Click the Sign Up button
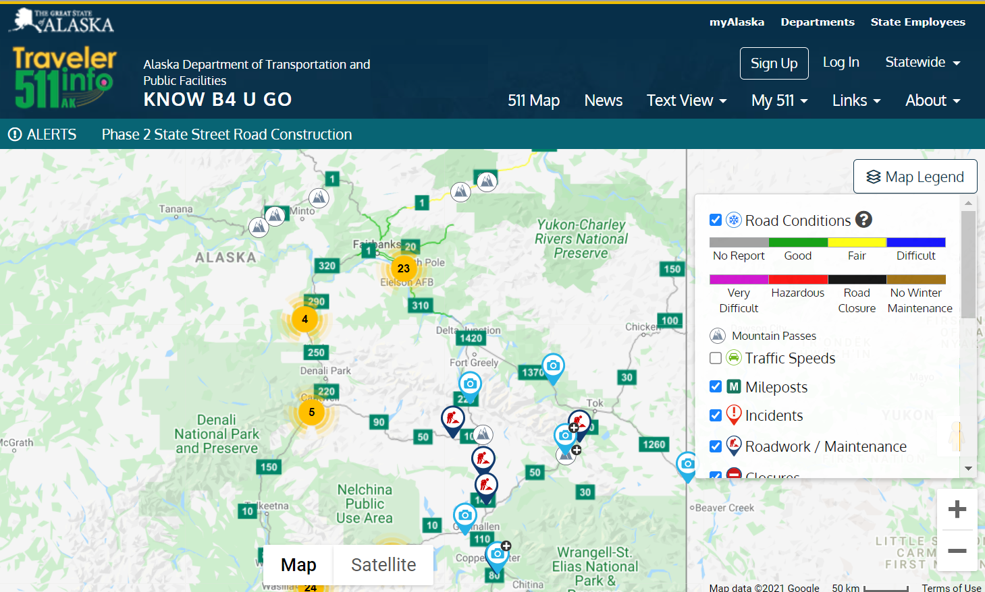 point(774,63)
